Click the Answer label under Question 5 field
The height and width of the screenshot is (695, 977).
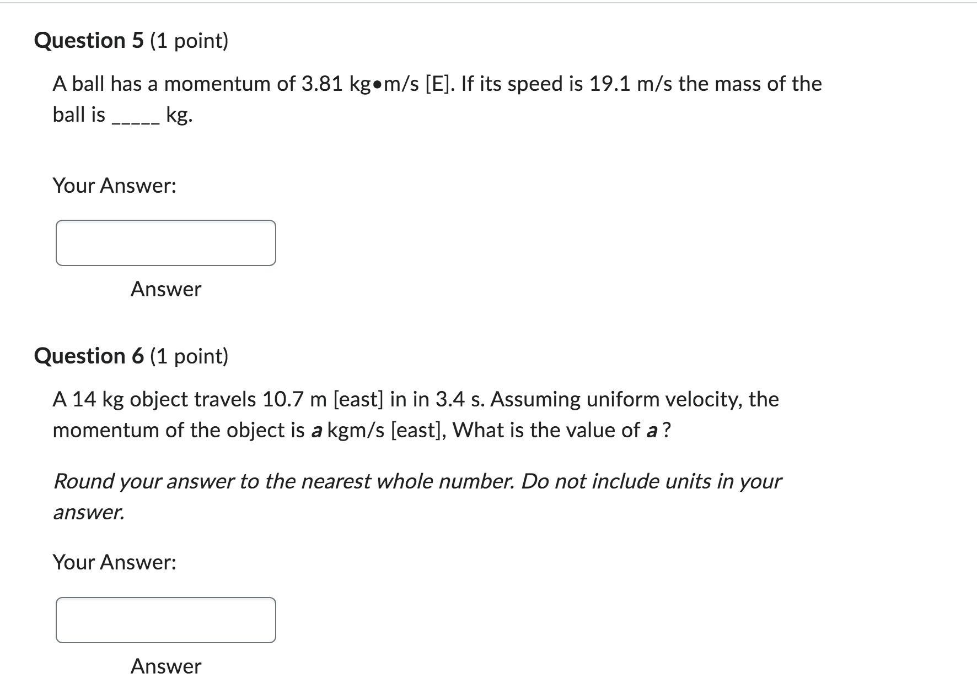[x=165, y=289]
